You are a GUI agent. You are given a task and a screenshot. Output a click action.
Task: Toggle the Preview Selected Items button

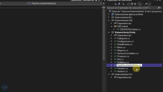pos(149,4)
